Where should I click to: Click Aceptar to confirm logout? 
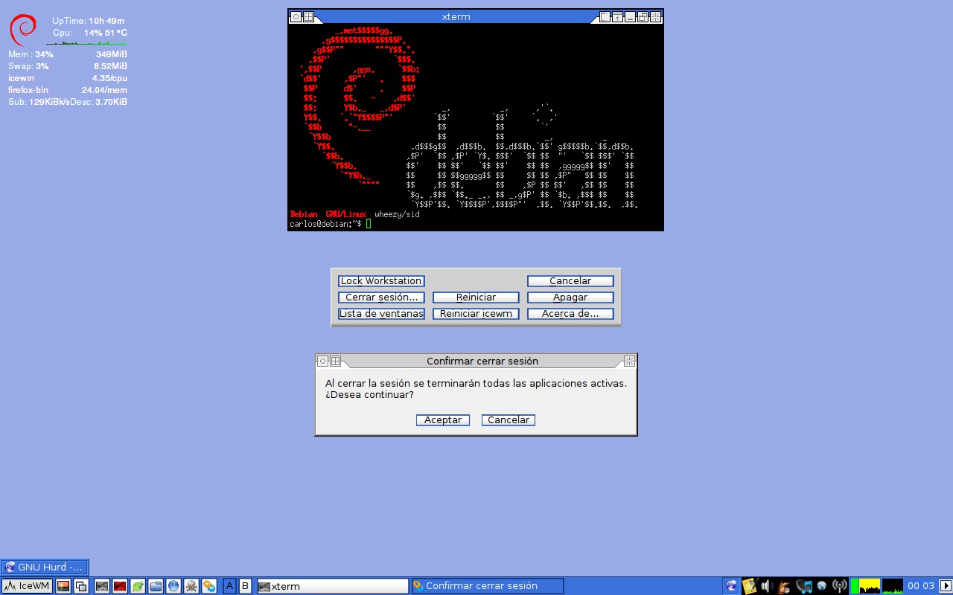(443, 420)
